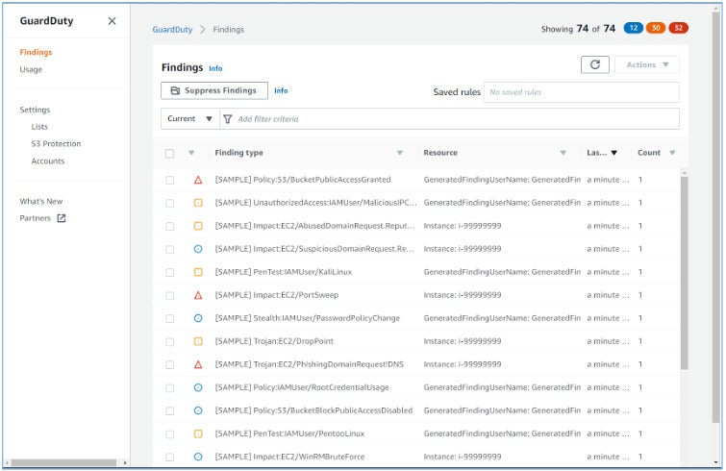Click the severity icon for AbusedDomainRequest finding
Viewport: 726px width, 471px height.
pos(198,226)
